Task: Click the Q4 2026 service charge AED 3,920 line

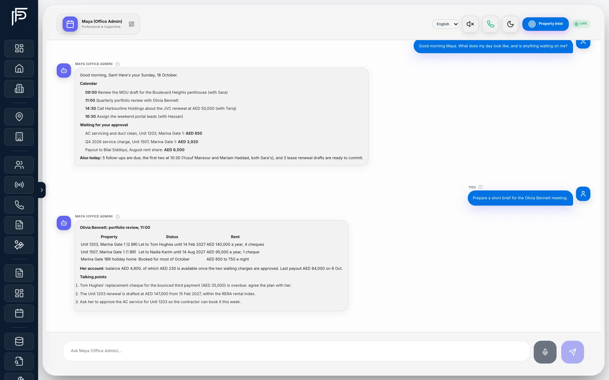Action: coord(142,142)
